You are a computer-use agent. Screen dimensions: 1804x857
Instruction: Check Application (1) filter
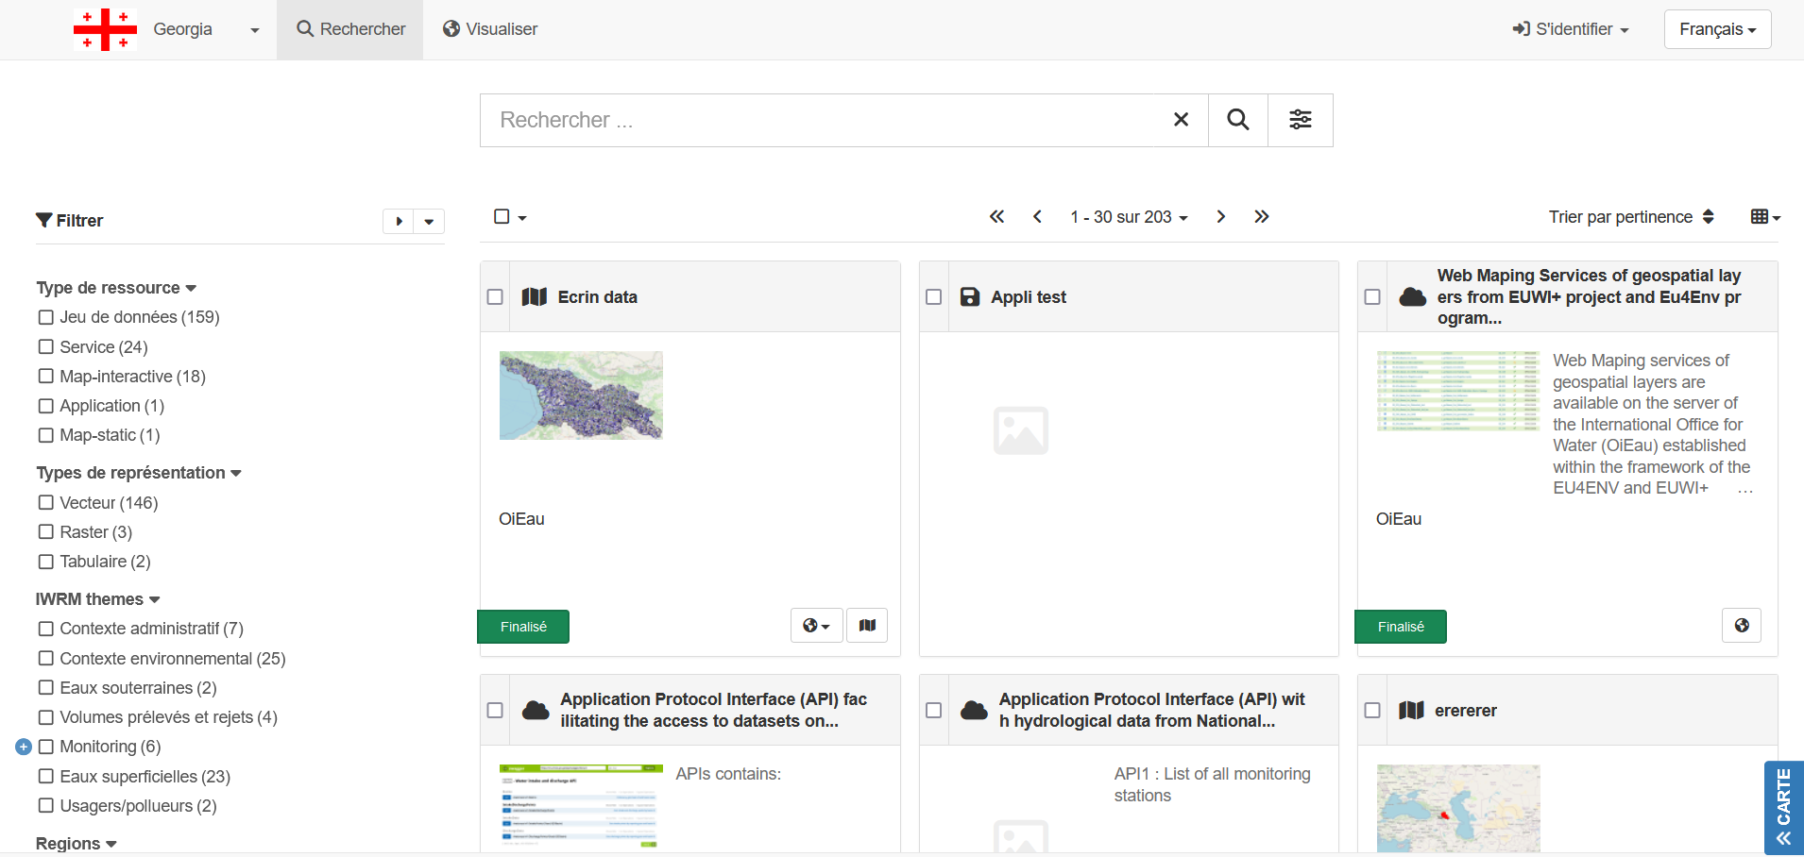[46, 406]
